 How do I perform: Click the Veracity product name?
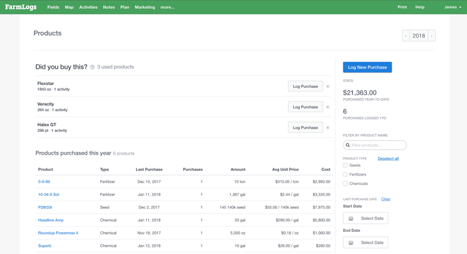click(46, 104)
